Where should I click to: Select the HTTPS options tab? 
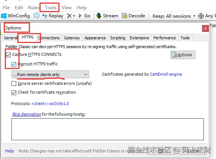28,37
